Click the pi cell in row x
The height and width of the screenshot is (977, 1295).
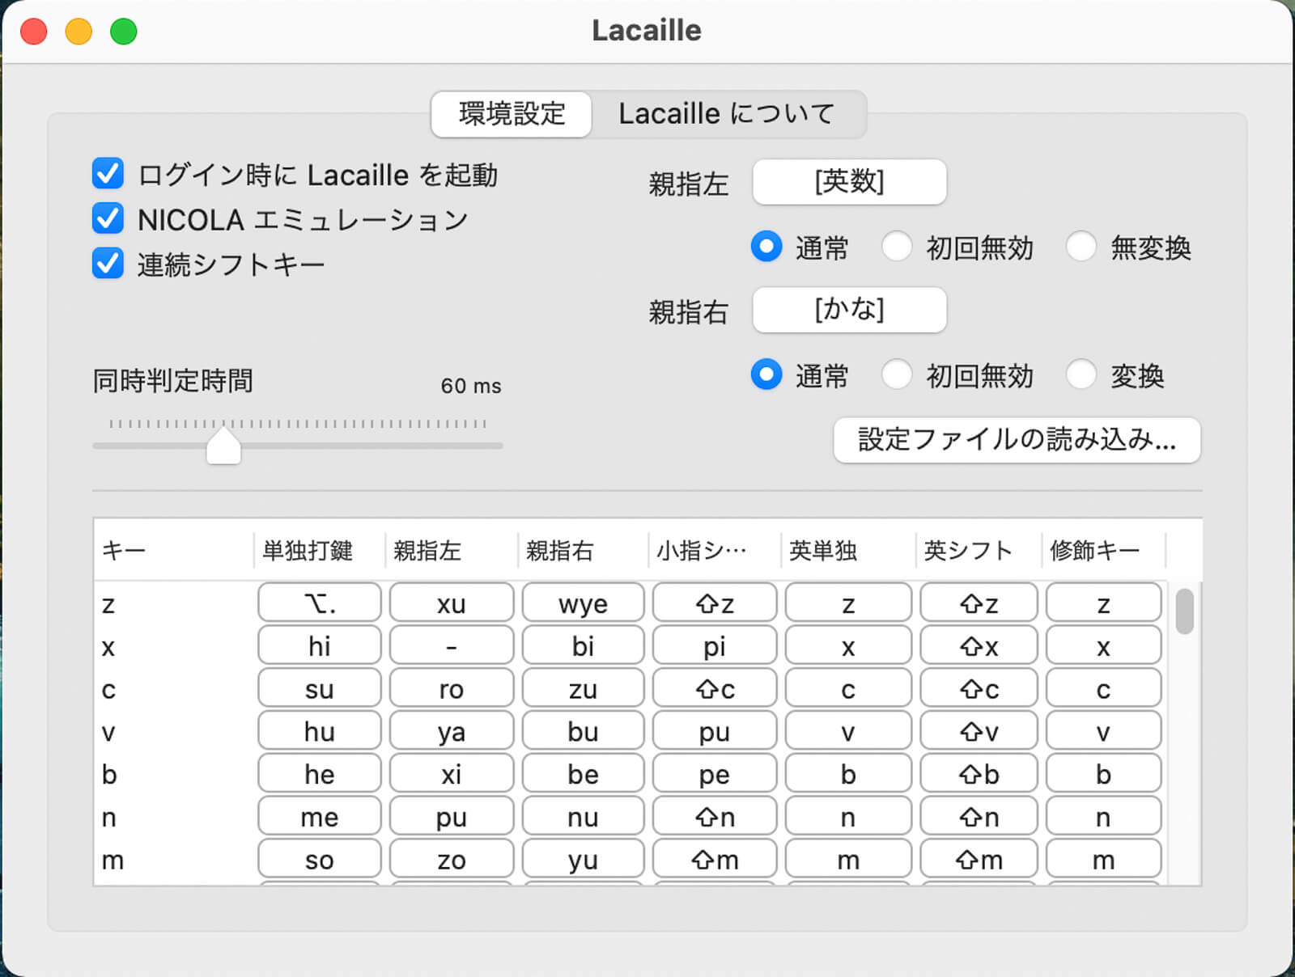pos(715,646)
